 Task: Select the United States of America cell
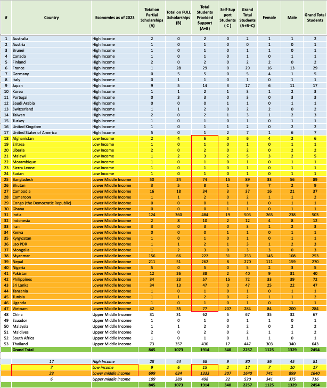tap(51, 133)
